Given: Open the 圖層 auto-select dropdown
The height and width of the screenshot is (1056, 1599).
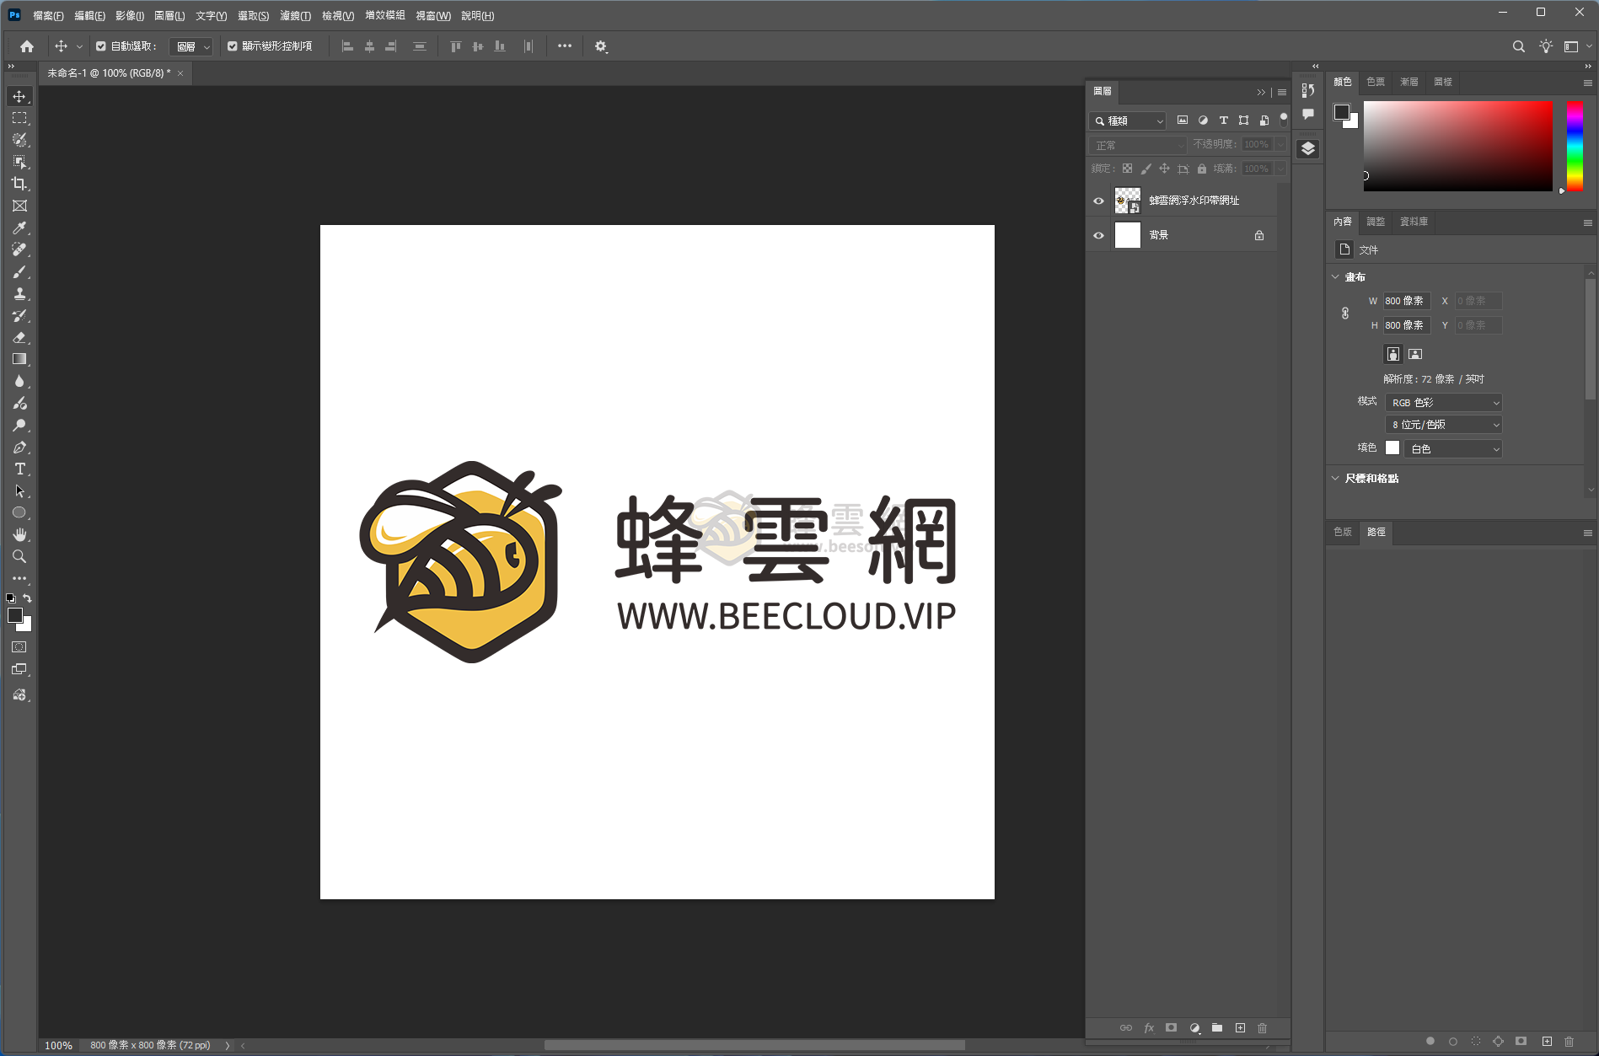Looking at the screenshot, I should coord(191,46).
